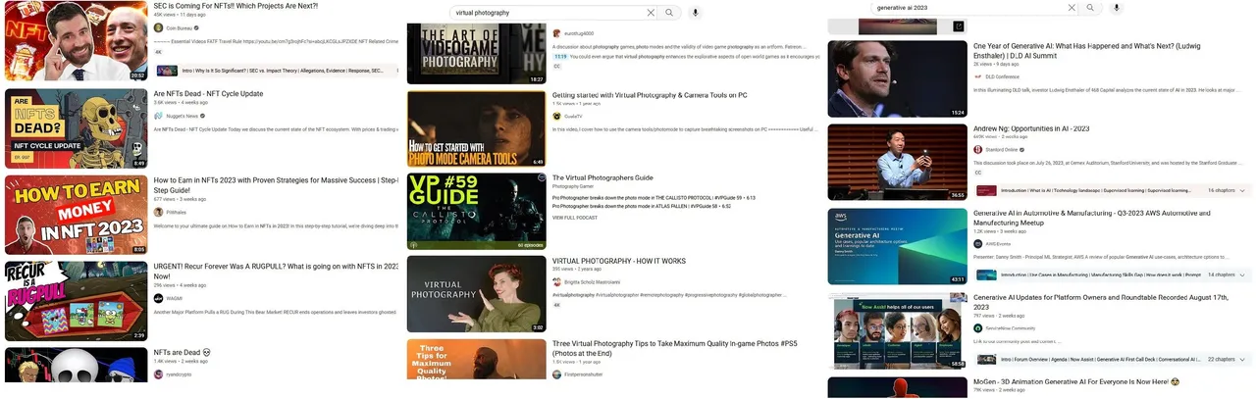The height and width of the screenshot is (399, 1256).
Task: Click Pilithales channel avatar
Action: (x=158, y=212)
